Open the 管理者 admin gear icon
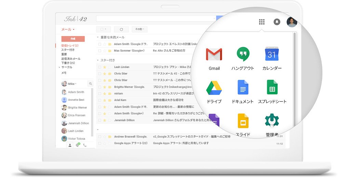This screenshot has height=183, width=348. (x=272, y=121)
